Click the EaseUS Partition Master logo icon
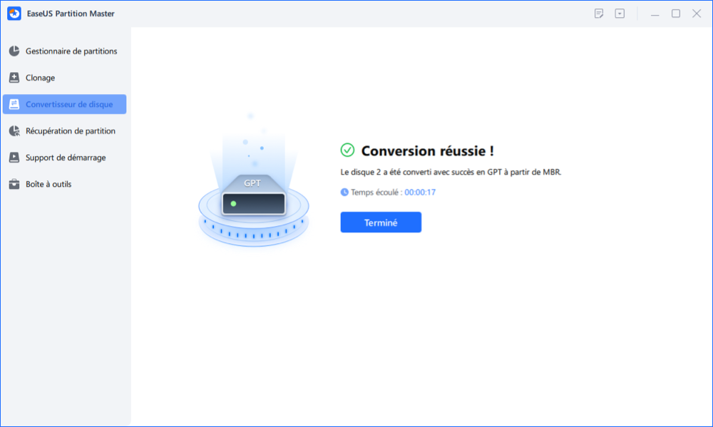 click(x=14, y=14)
